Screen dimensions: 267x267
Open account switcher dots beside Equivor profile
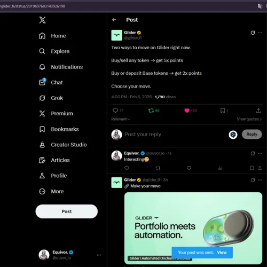click(99, 255)
